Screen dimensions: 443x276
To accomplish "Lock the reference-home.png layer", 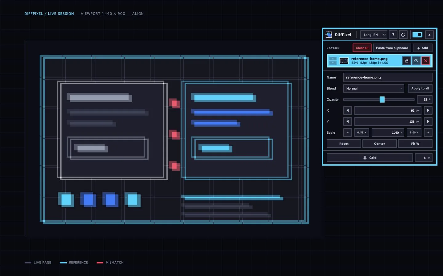I will coord(407,61).
